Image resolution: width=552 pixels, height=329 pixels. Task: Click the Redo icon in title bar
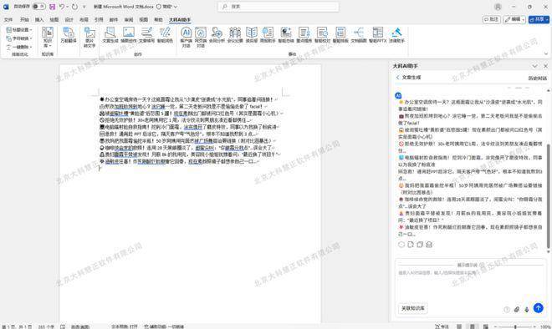click(x=74, y=7)
